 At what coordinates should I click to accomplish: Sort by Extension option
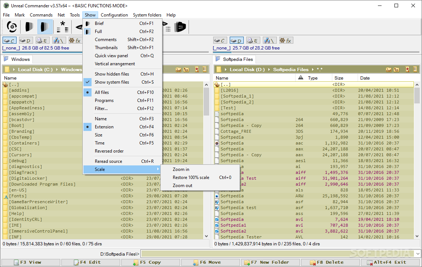click(122, 127)
